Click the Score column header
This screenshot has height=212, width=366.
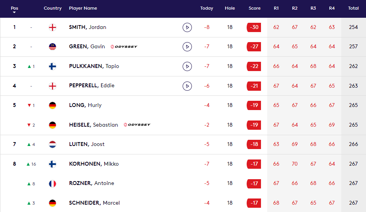tap(254, 8)
